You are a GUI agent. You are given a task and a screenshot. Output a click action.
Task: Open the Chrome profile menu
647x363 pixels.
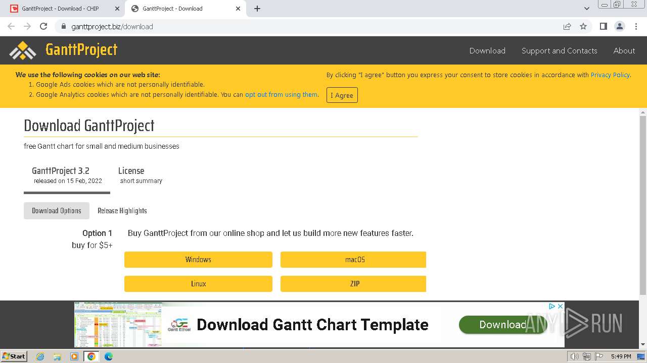pyautogui.click(x=619, y=26)
